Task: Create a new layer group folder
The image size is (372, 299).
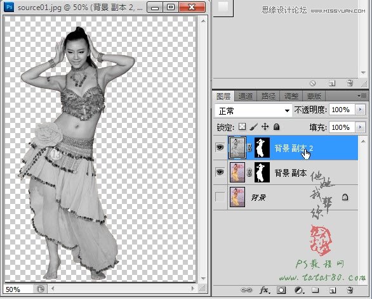Action: coord(316,289)
